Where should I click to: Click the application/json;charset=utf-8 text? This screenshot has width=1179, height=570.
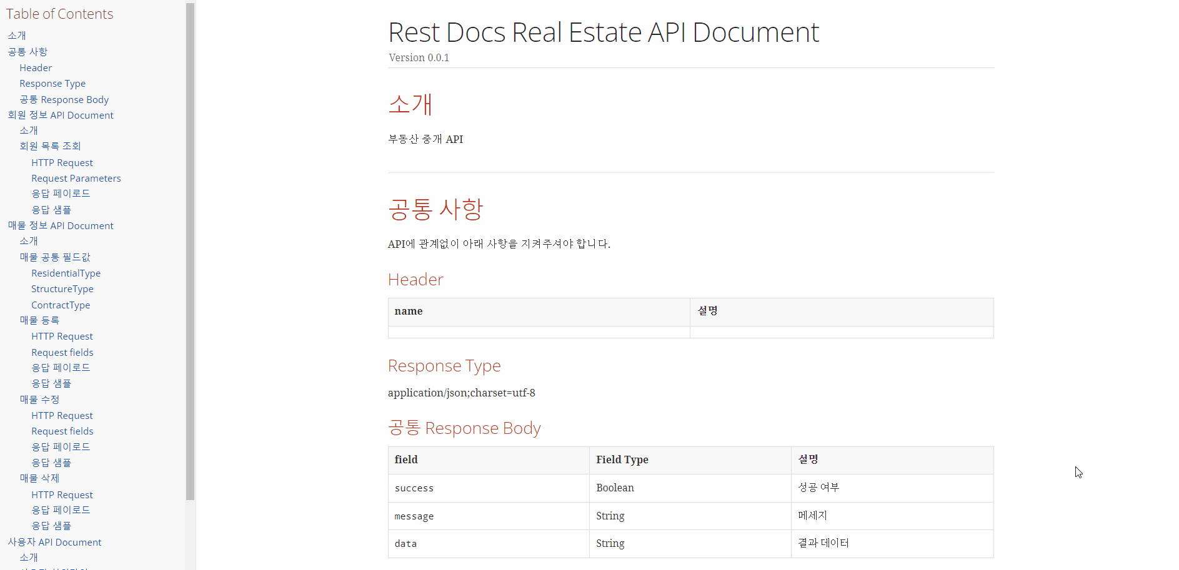point(461,393)
